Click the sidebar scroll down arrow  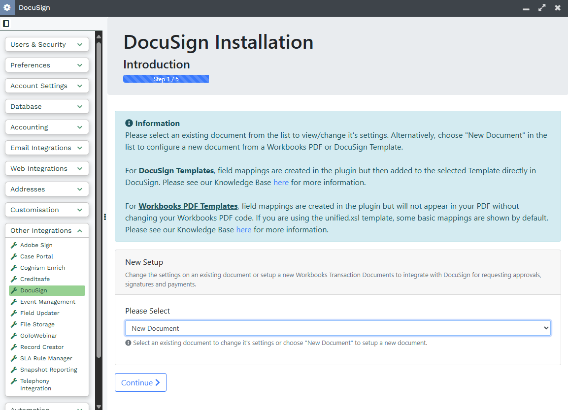coord(99,407)
